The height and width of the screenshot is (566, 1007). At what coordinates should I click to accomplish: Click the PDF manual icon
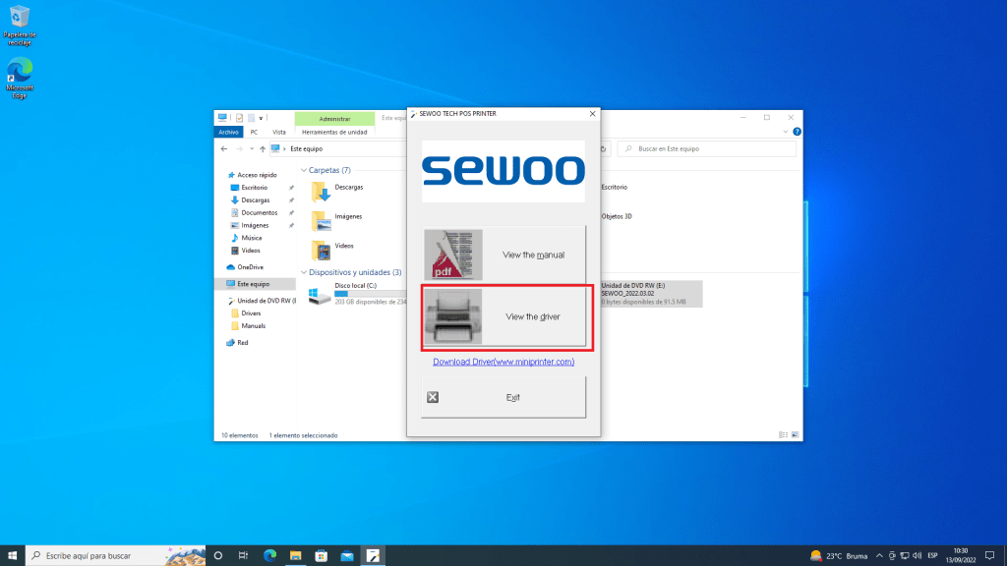453,255
